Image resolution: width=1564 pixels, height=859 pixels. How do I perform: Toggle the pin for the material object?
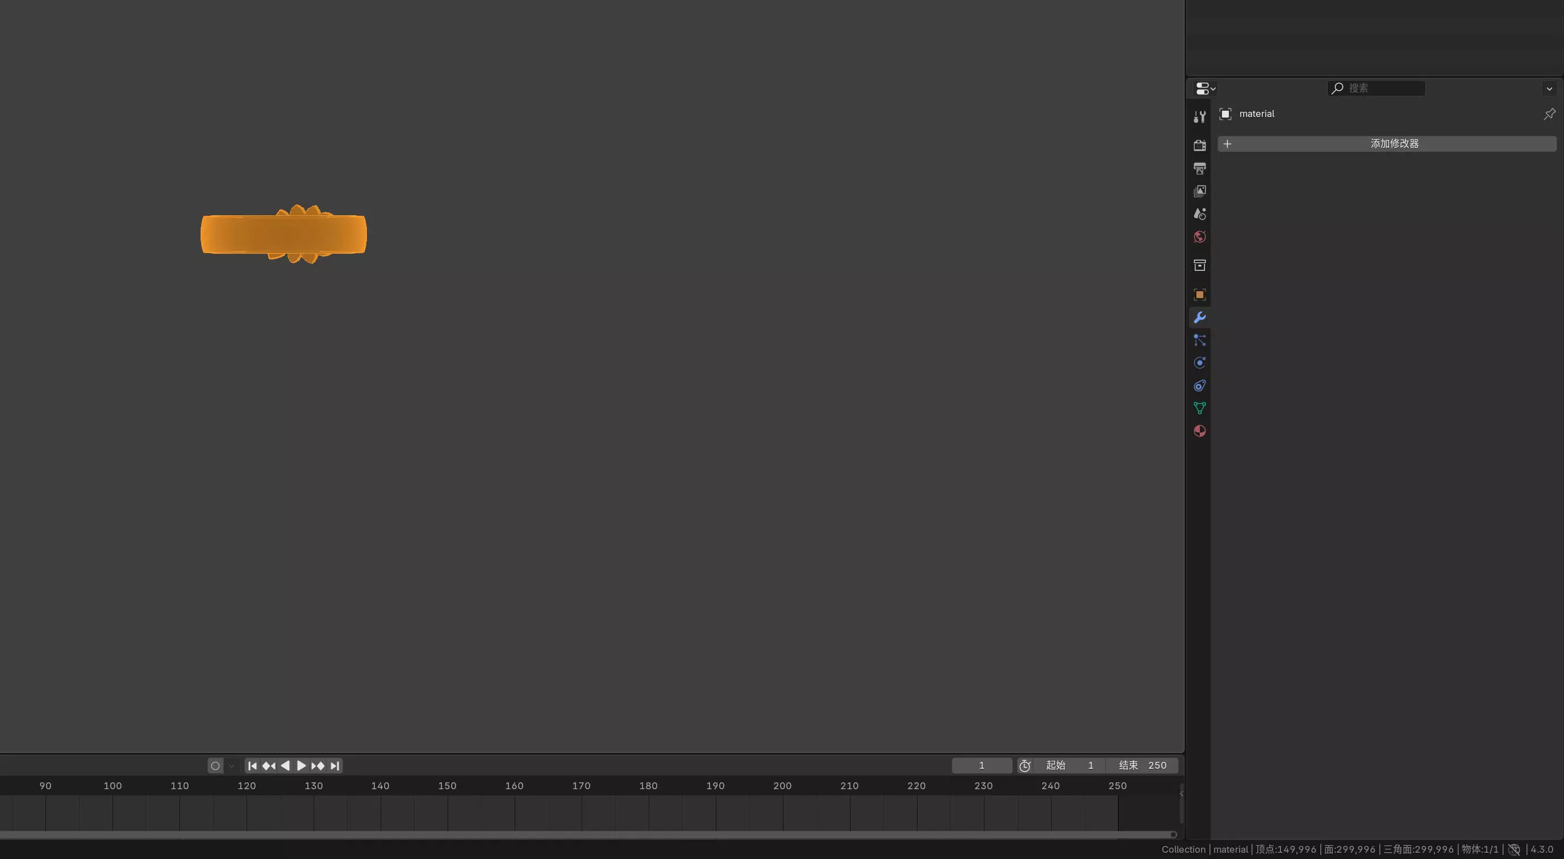pyautogui.click(x=1549, y=114)
